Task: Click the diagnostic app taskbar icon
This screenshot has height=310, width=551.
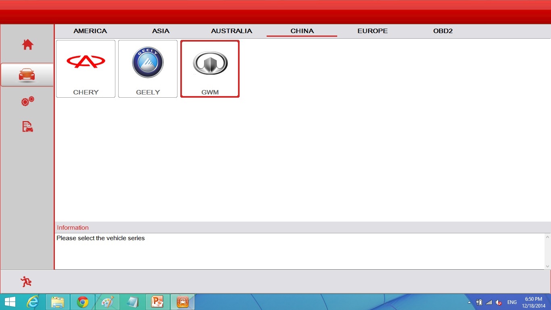Action: (183, 302)
